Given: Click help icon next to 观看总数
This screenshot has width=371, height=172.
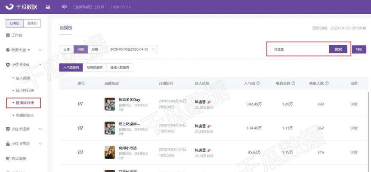Looking at the screenshot, I should pos(294,83).
